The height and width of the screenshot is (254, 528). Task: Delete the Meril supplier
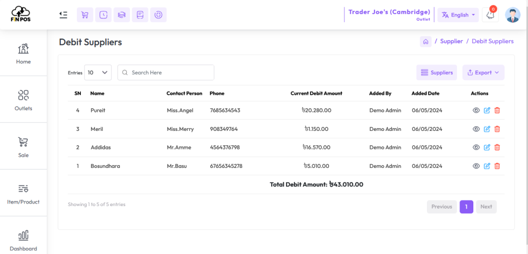[x=497, y=129]
